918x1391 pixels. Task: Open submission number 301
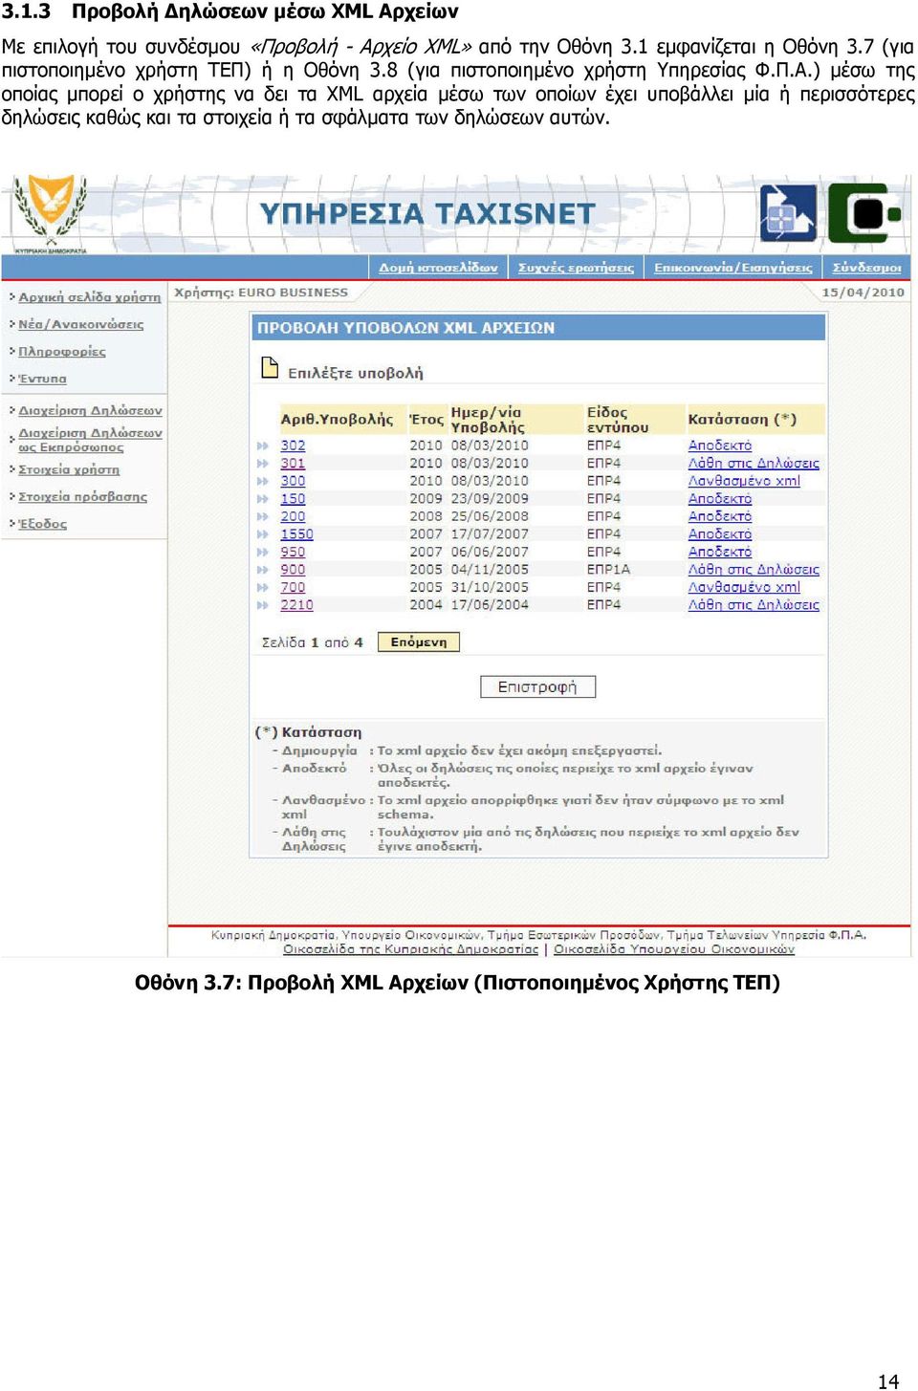(x=293, y=464)
